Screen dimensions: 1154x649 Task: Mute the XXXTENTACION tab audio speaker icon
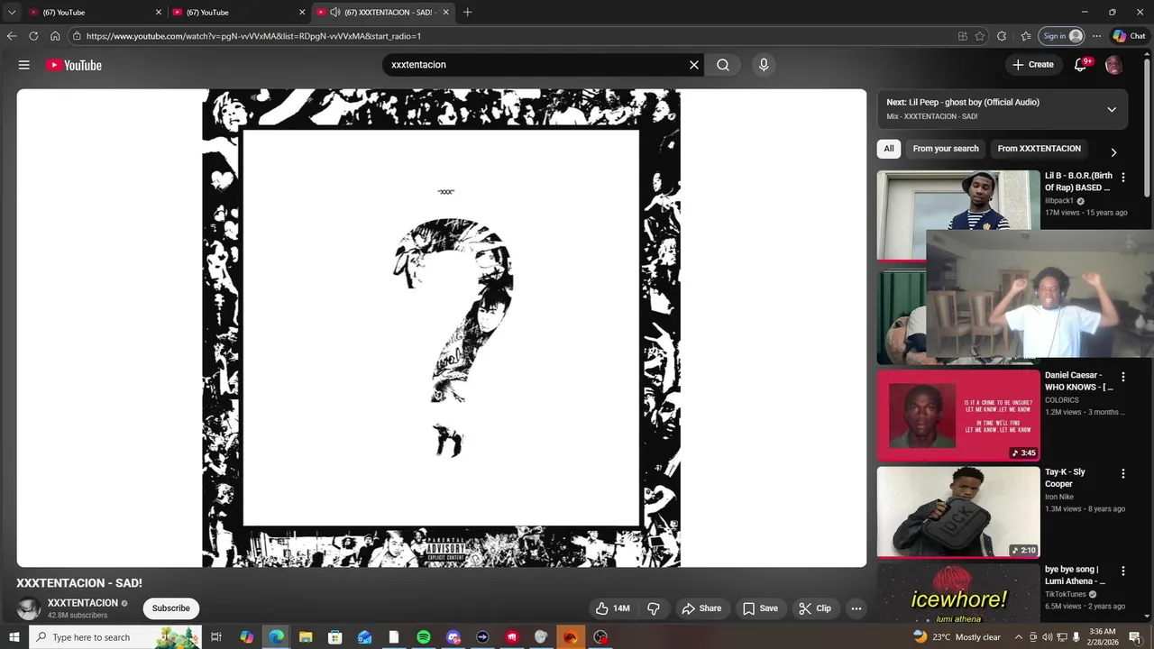(x=335, y=12)
